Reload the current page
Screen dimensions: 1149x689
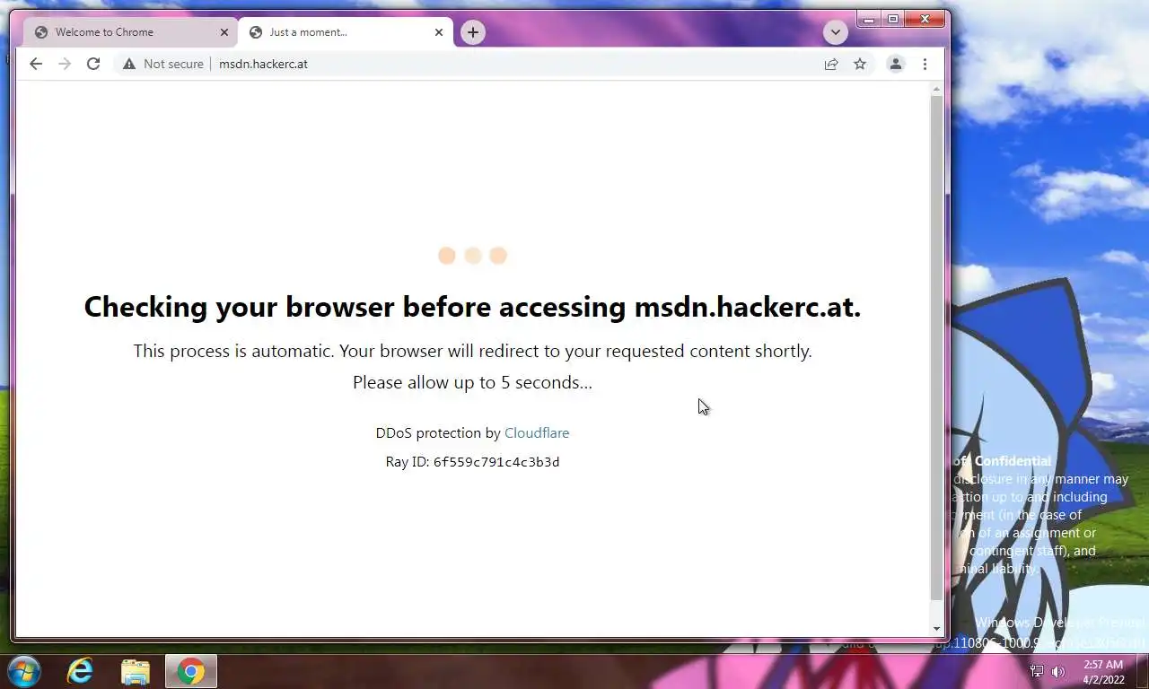pos(92,64)
